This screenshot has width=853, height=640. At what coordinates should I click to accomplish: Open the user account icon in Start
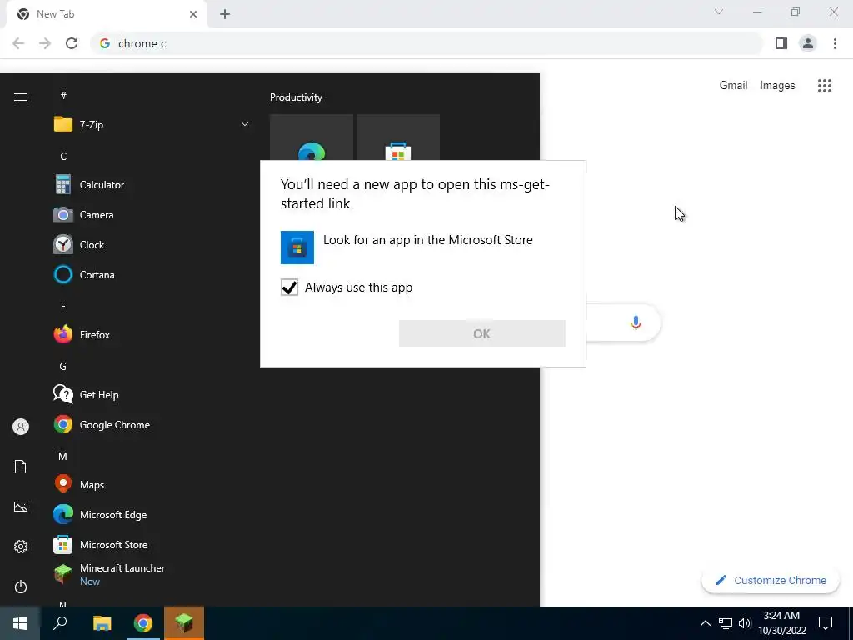coord(21,427)
